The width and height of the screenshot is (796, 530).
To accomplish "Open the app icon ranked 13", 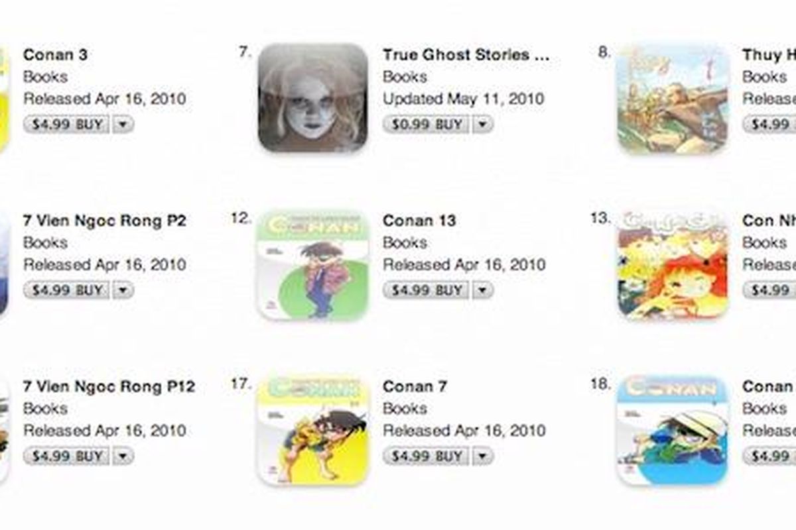I will pyautogui.click(x=673, y=264).
